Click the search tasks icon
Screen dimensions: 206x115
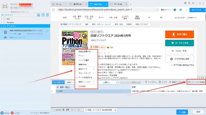click(47, 15)
